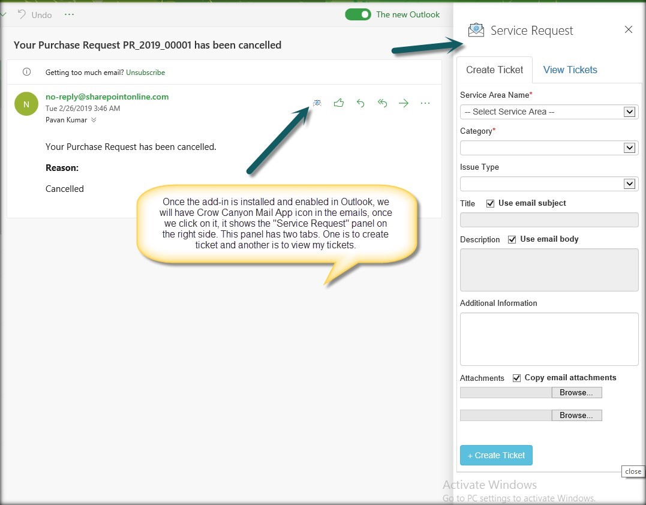Click "Your Purchase Request has been cancelled." body text

click(131, 146)
